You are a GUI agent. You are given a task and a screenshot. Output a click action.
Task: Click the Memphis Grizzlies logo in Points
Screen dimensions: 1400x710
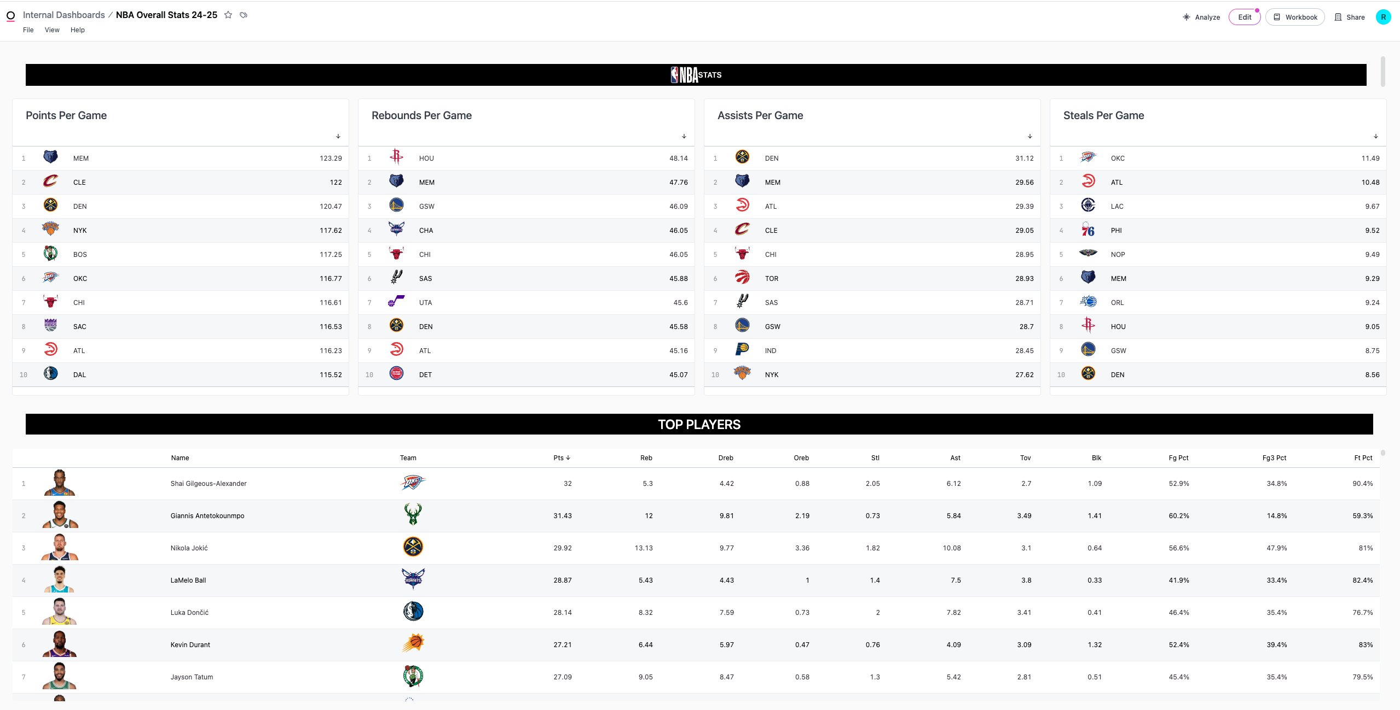point(50,157)
